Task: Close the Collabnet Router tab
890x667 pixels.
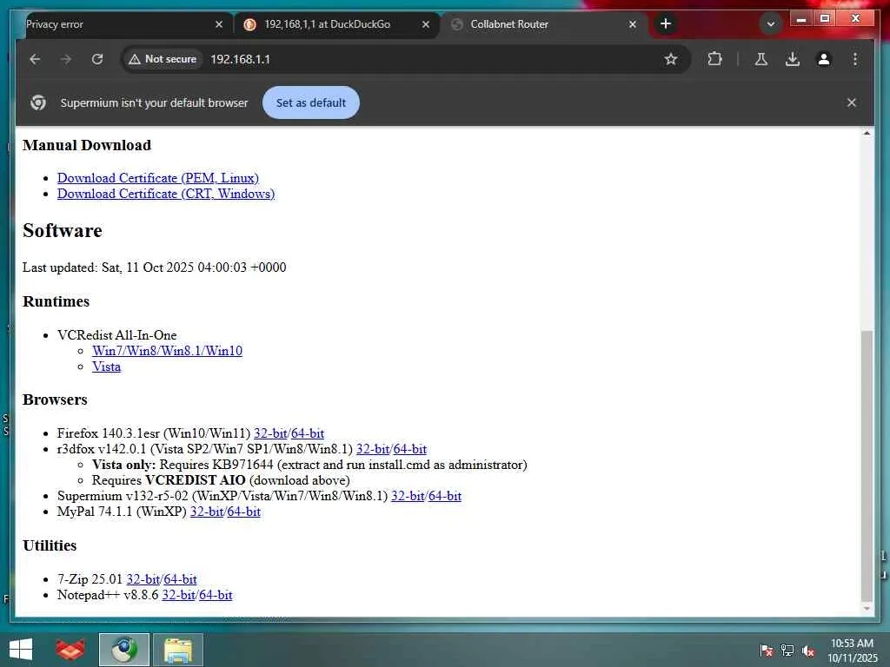Action: coord(633,24)
